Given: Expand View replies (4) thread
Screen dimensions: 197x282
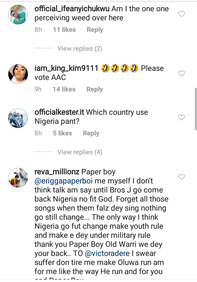Looking at the screenshot, I should (x=80, y=152).
